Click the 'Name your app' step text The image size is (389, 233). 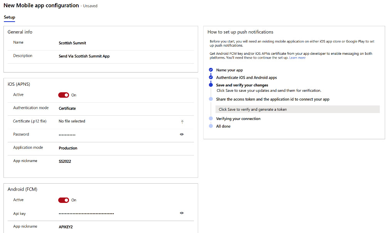click(x=229, y=70)
